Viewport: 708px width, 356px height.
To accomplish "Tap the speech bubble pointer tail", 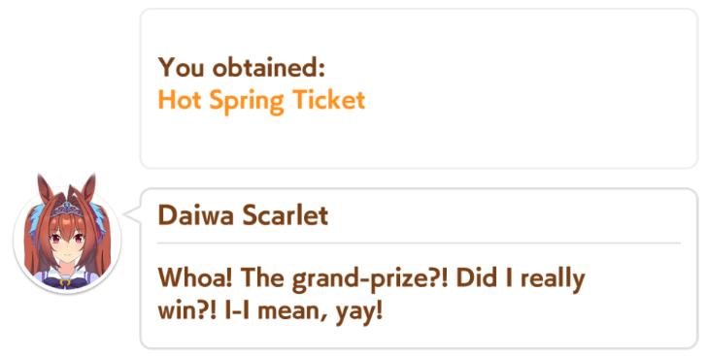I will tap(132, 214).
